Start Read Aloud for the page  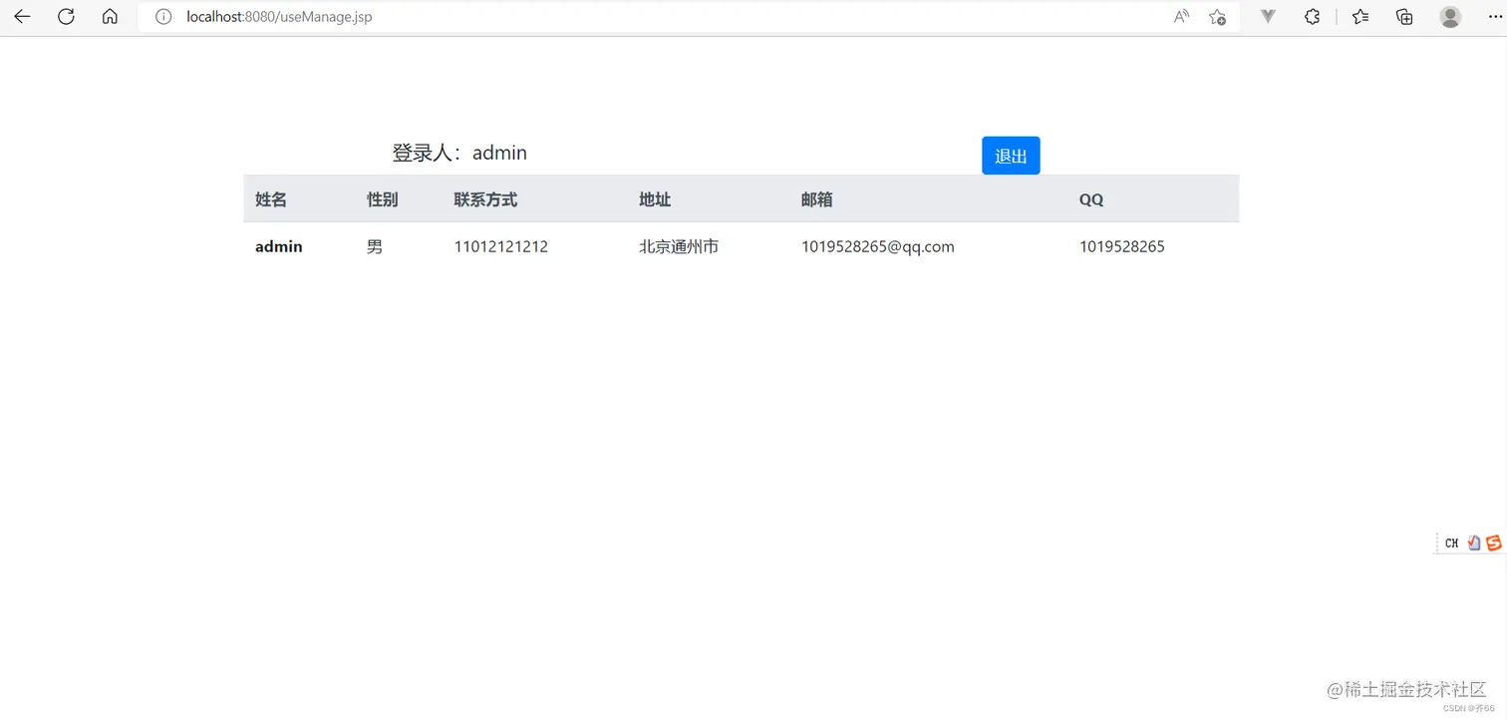tap(1180, 16)
